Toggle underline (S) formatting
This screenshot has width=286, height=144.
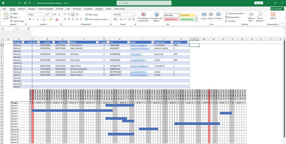[37, 19]
